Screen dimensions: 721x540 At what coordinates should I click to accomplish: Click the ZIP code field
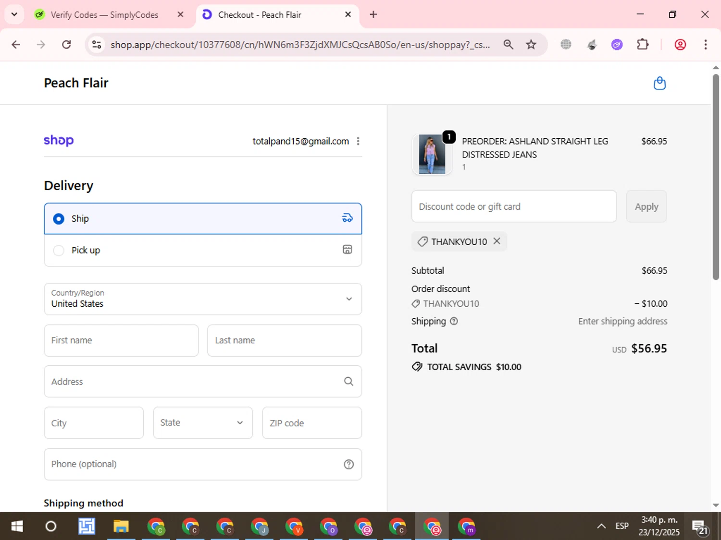(312, 423)
